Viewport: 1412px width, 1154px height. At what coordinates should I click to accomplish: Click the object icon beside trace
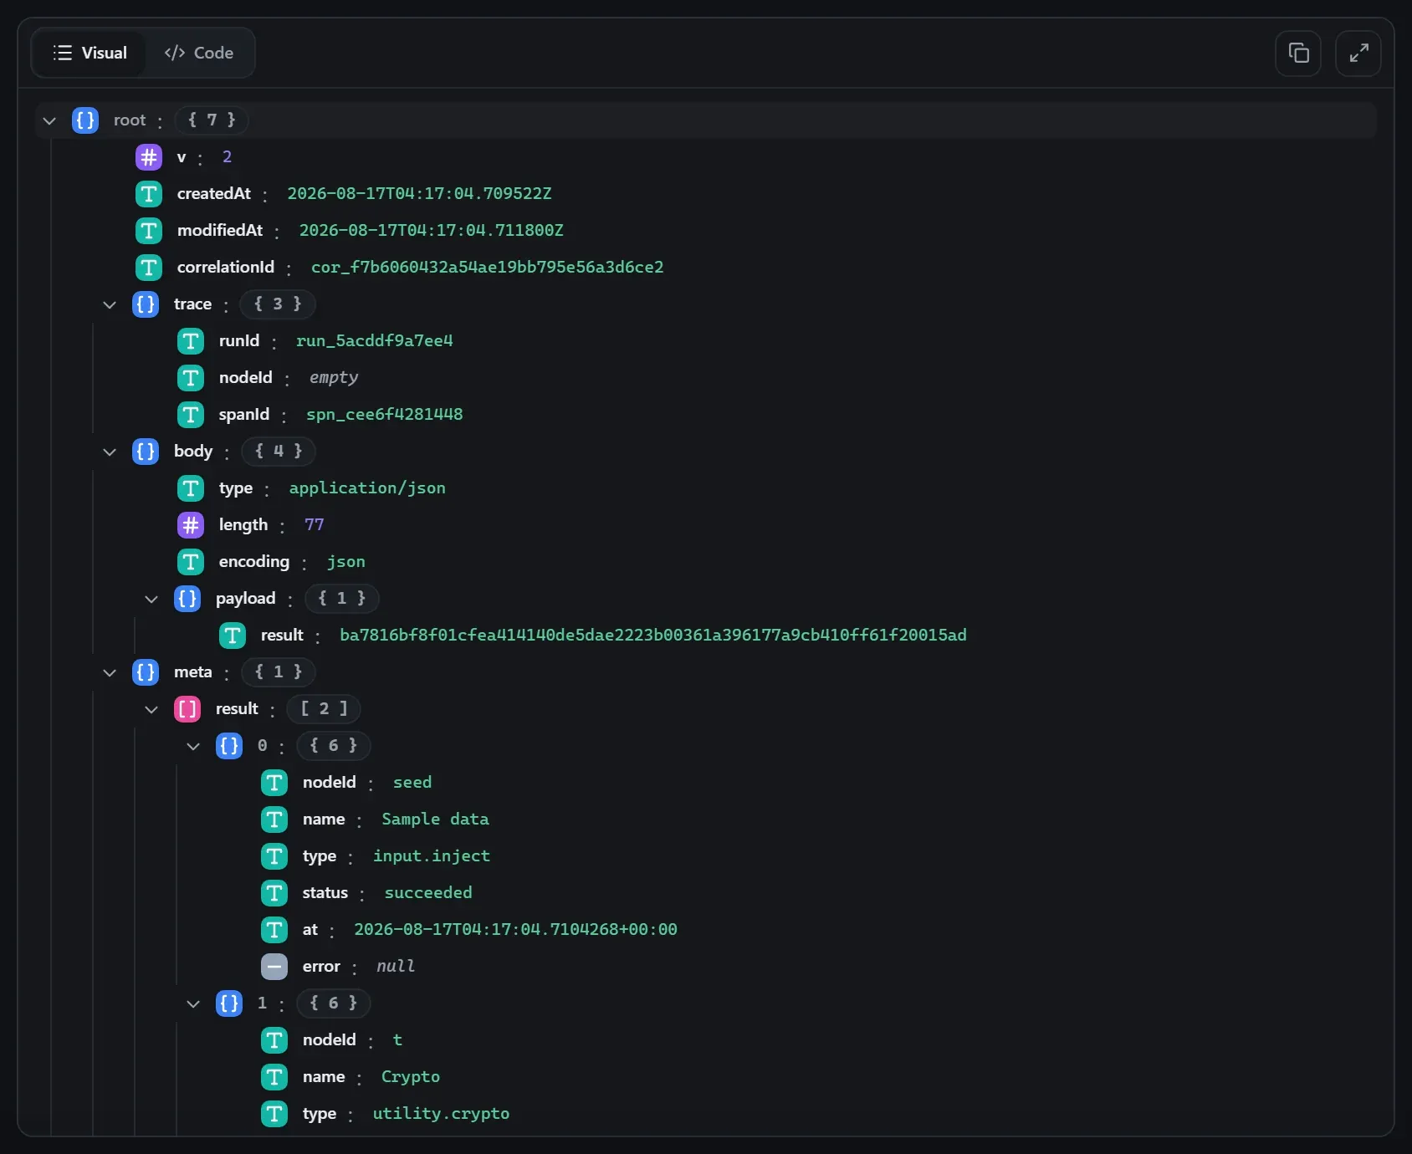pos(146,304)
